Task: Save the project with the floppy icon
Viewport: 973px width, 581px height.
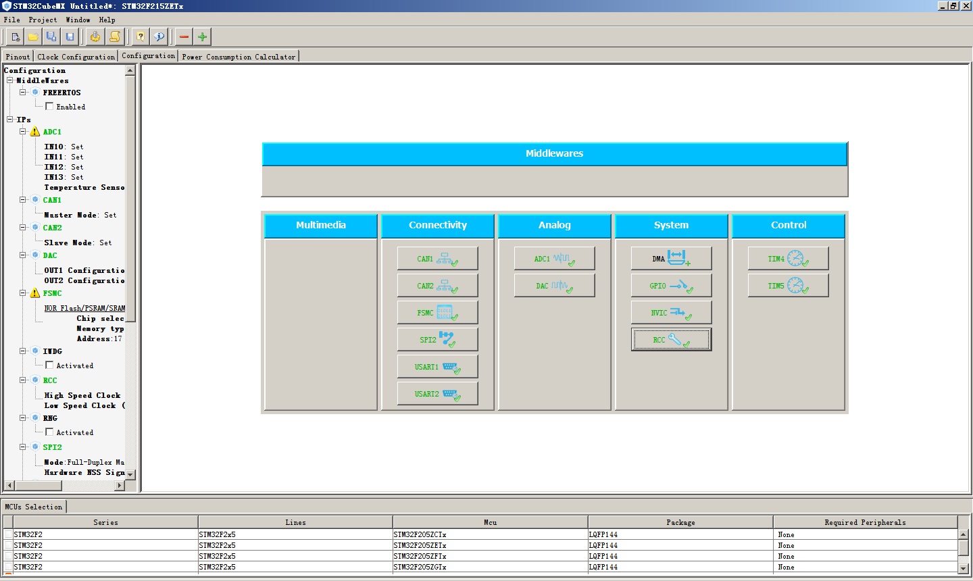Action: pyautogui.click(x=70, y=36)
